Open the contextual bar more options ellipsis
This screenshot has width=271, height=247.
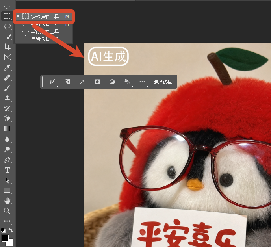142,82
